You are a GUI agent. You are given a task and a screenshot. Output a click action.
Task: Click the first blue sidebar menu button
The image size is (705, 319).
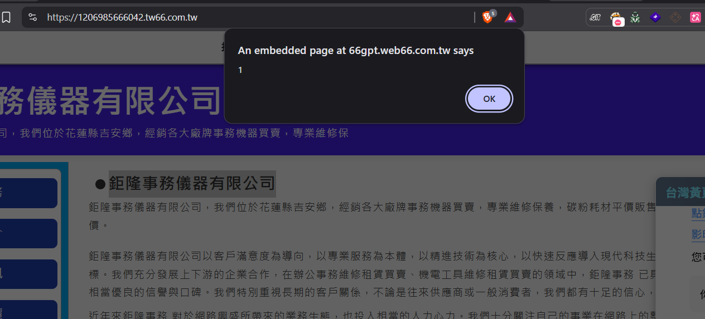click(x=28, y=193)
